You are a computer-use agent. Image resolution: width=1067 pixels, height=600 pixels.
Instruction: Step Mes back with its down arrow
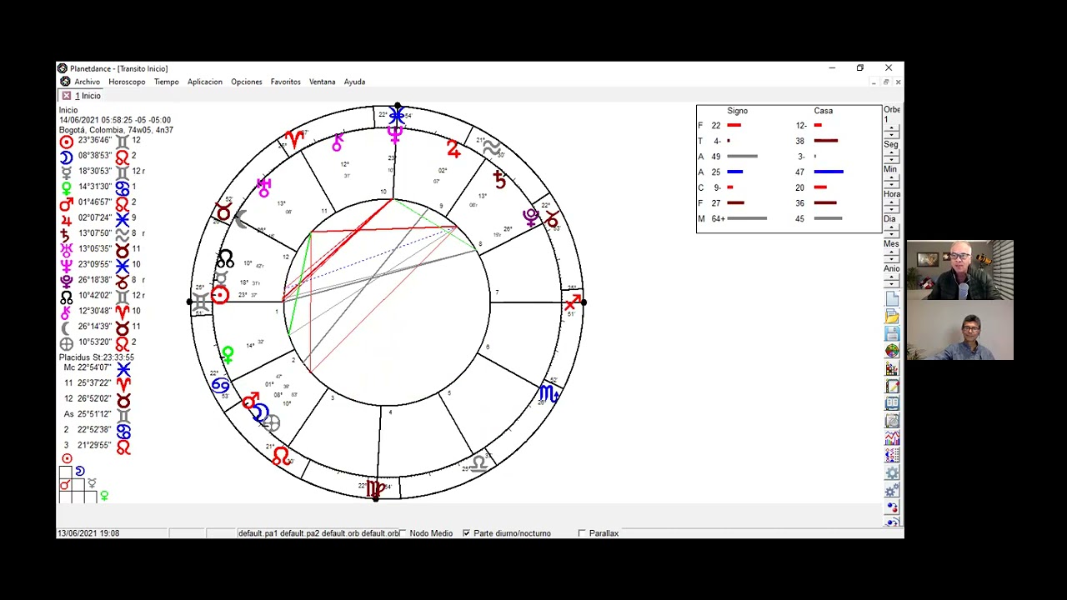[x=891, y=259]
